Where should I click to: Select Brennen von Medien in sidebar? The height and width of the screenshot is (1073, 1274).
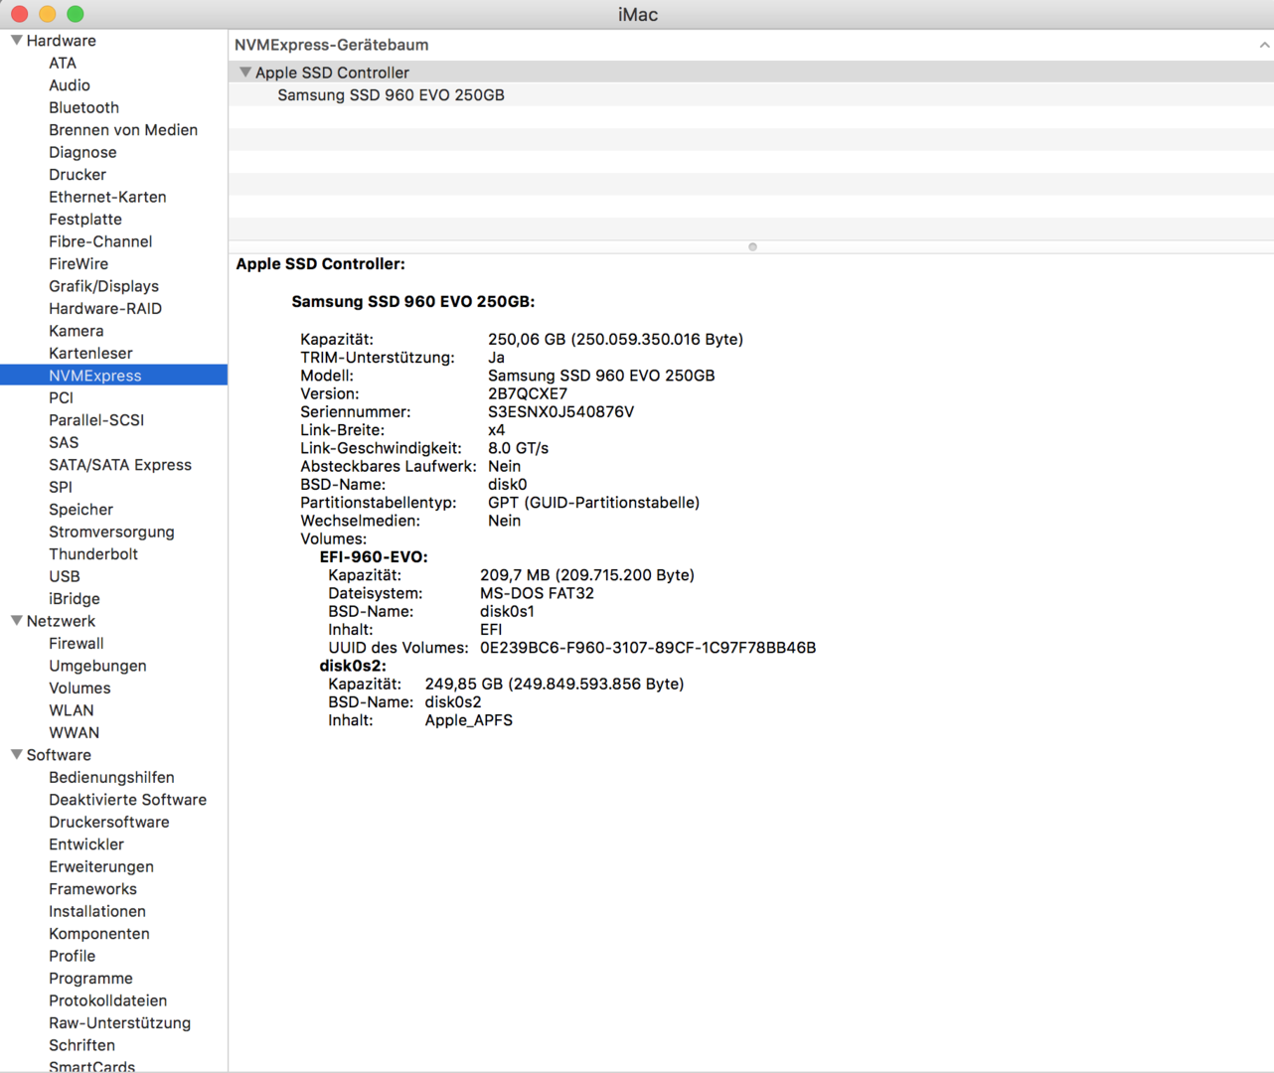coord(123,130)
